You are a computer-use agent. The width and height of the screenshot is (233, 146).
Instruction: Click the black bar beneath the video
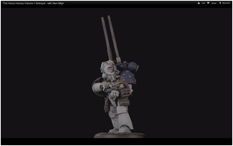pyautogui.click(x=116, y=141)
